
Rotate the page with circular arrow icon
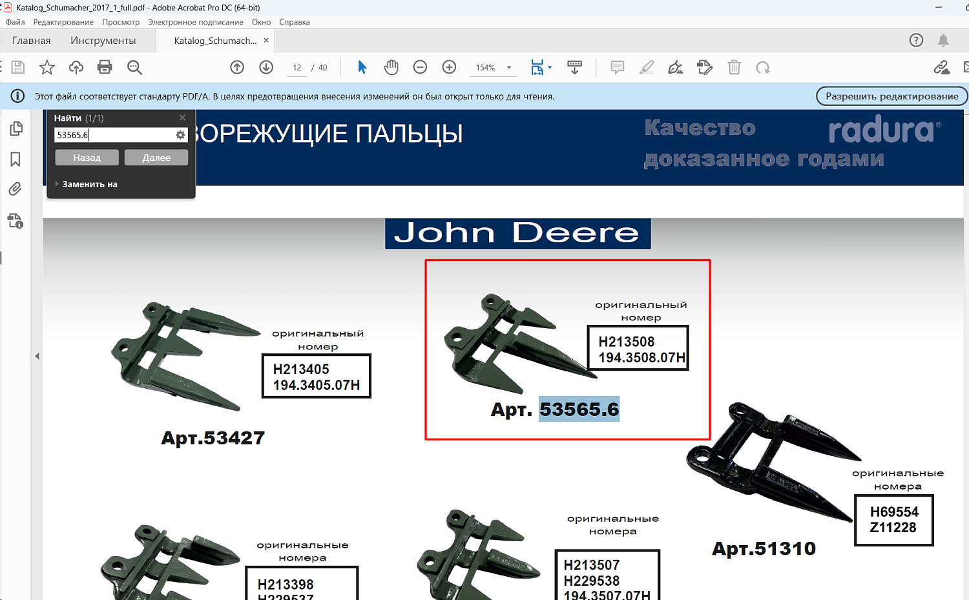[763, 67]
